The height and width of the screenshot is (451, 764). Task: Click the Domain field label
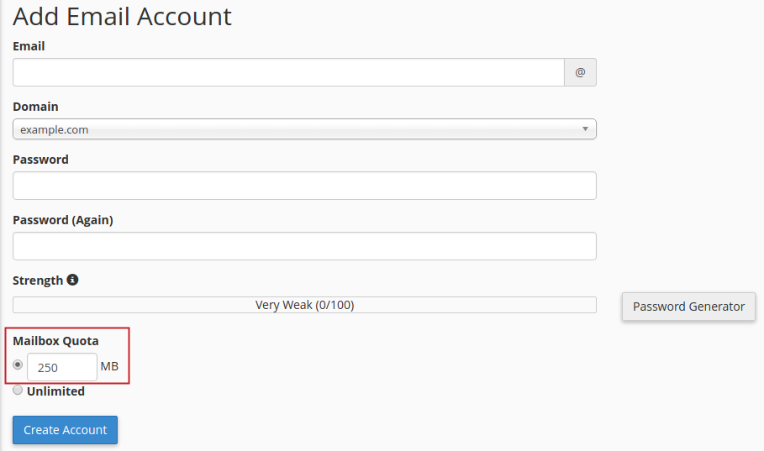35,107
